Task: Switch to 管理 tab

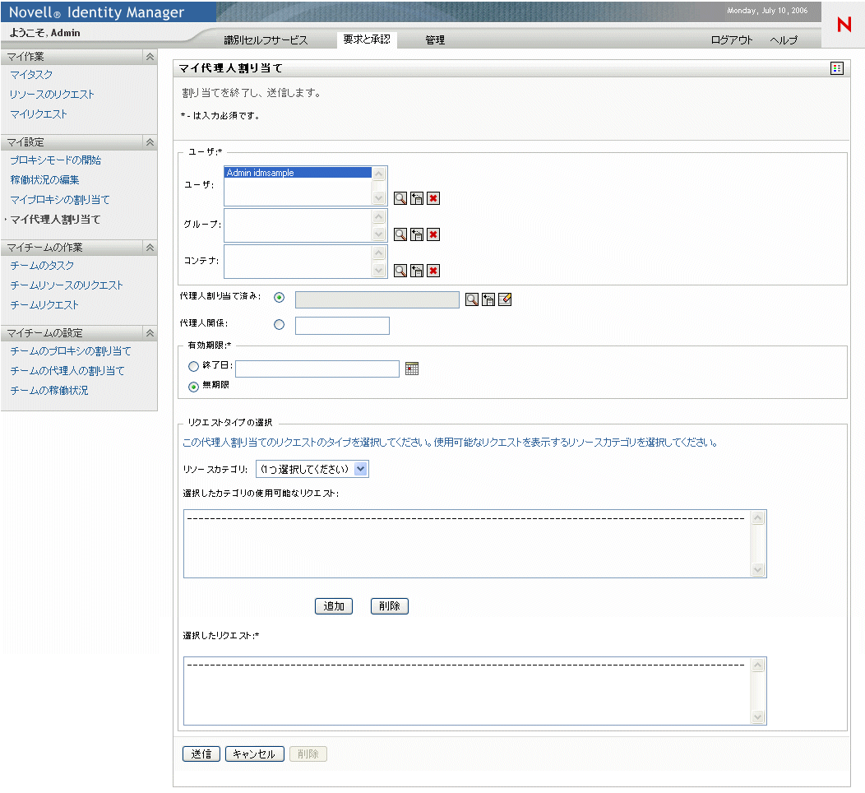Action: (435, 39)
